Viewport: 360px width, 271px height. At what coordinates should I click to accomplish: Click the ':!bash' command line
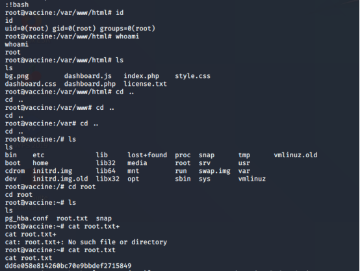tap(17, 5)
